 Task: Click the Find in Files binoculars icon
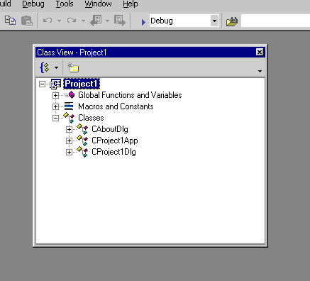tap(232, 21)
